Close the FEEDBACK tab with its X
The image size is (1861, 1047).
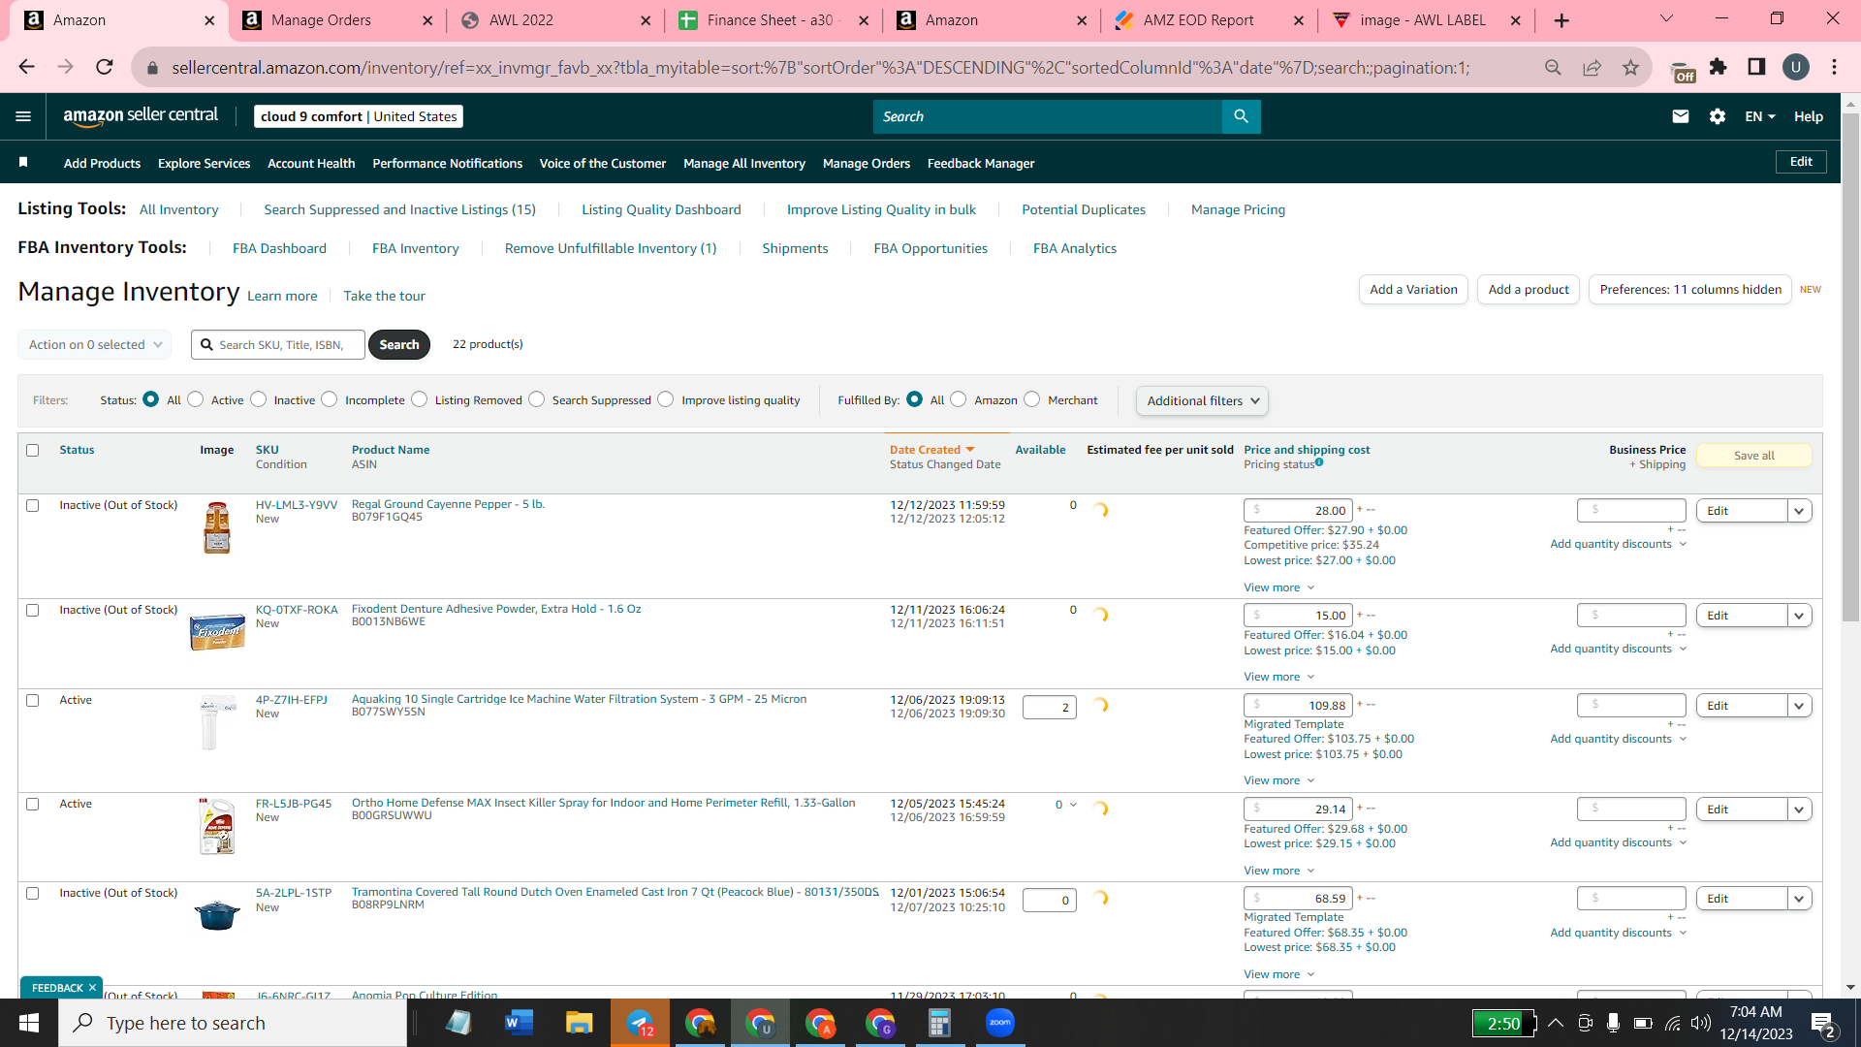pos(92,988)
